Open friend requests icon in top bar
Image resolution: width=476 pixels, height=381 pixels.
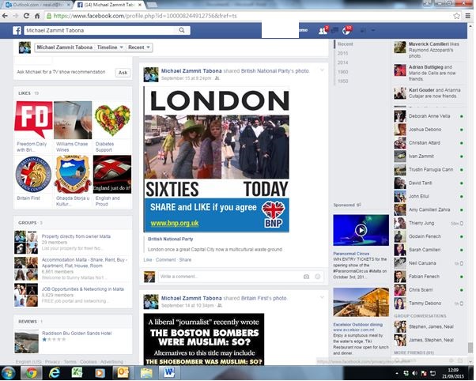click(323, 30)
